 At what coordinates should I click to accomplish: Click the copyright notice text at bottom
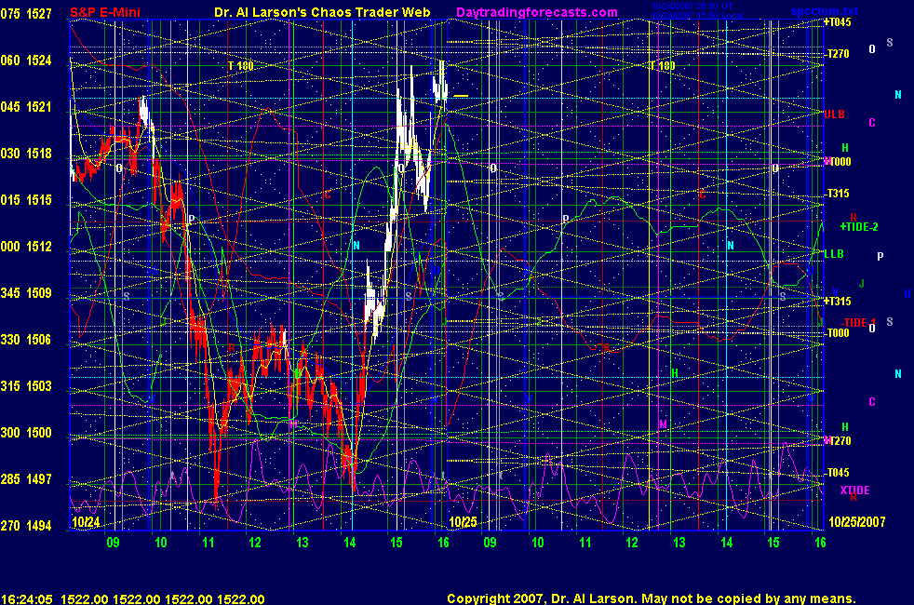click(651, 599)
